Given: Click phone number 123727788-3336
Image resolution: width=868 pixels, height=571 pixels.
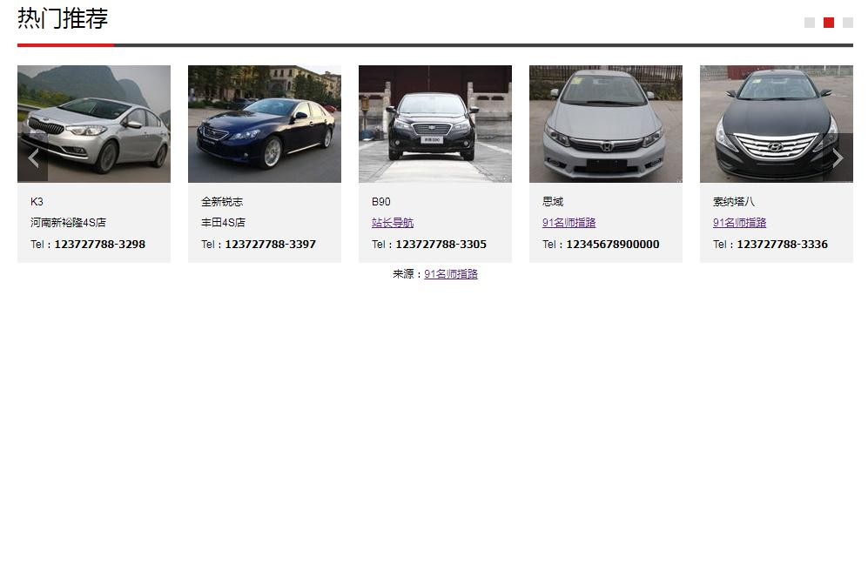Looking at the screenshot, I should 782,244.
